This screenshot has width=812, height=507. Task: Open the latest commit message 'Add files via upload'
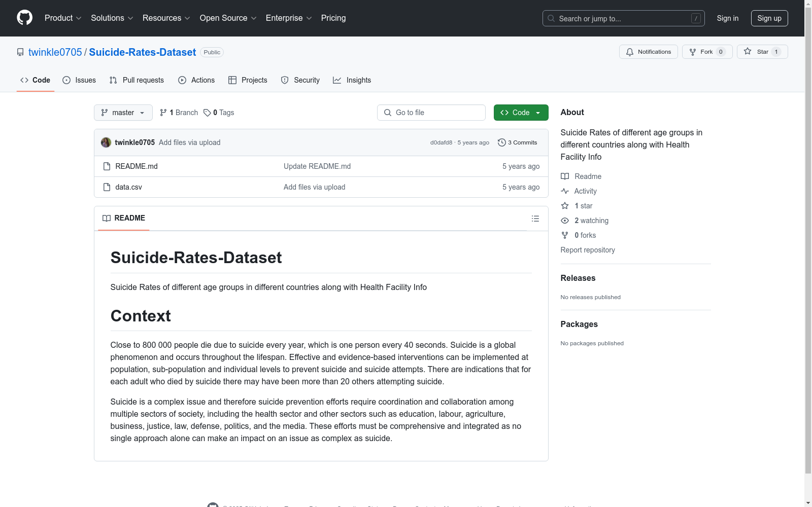point(190,142)
